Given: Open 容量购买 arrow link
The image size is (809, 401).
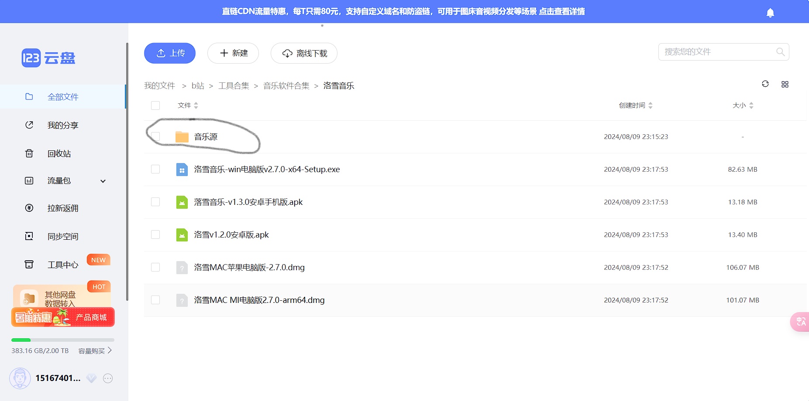Looking at the screenshot, I should point(95,351).
